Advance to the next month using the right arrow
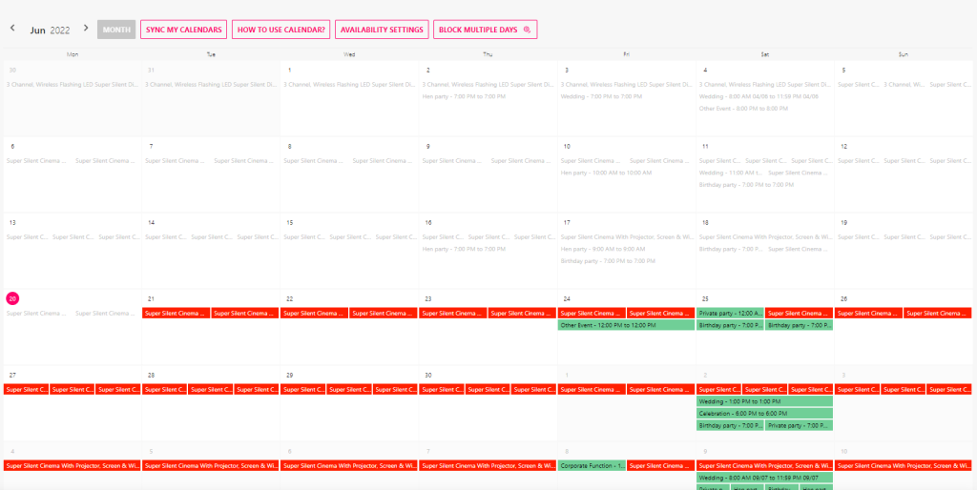The width and height of the screenshot is (977, 490). coord(86,29)
